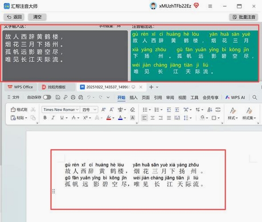Click the user avatar icon
The image size is (262, 222).
[153, 6]
